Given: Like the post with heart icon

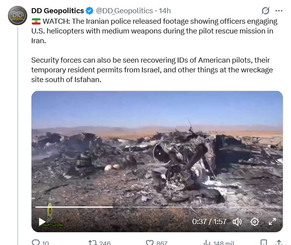Looking at the screenshot, I should click(x=149, y=242).
